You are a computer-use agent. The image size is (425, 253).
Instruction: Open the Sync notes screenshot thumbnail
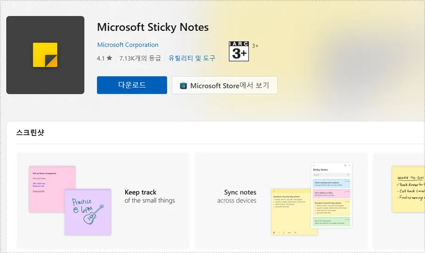pos(281,201)
